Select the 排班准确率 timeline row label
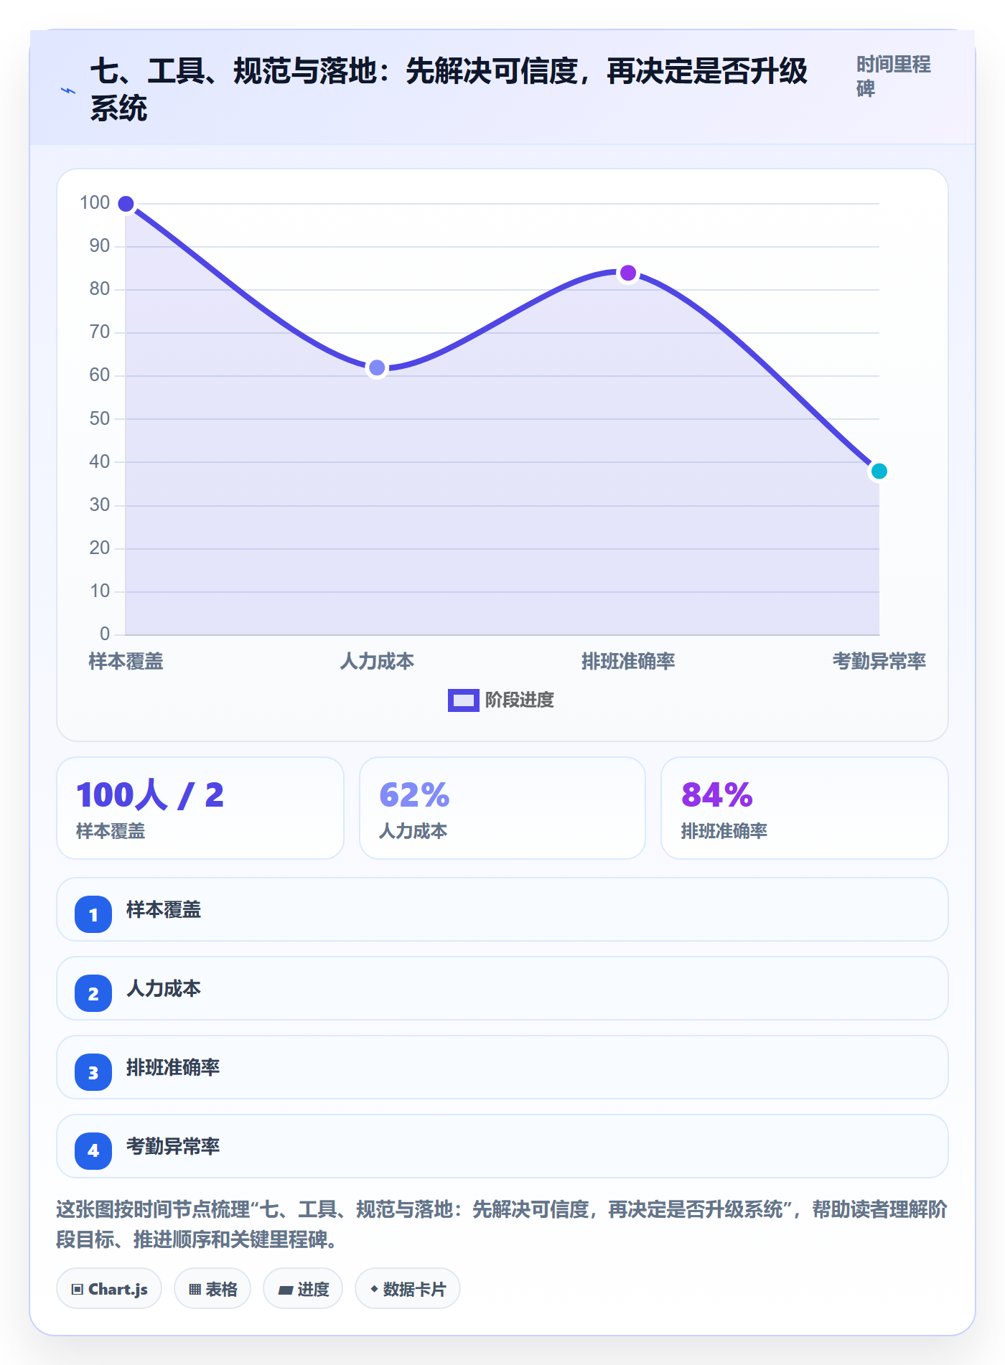This screenshot has width=1005, height=1365. pos(173,1068)
